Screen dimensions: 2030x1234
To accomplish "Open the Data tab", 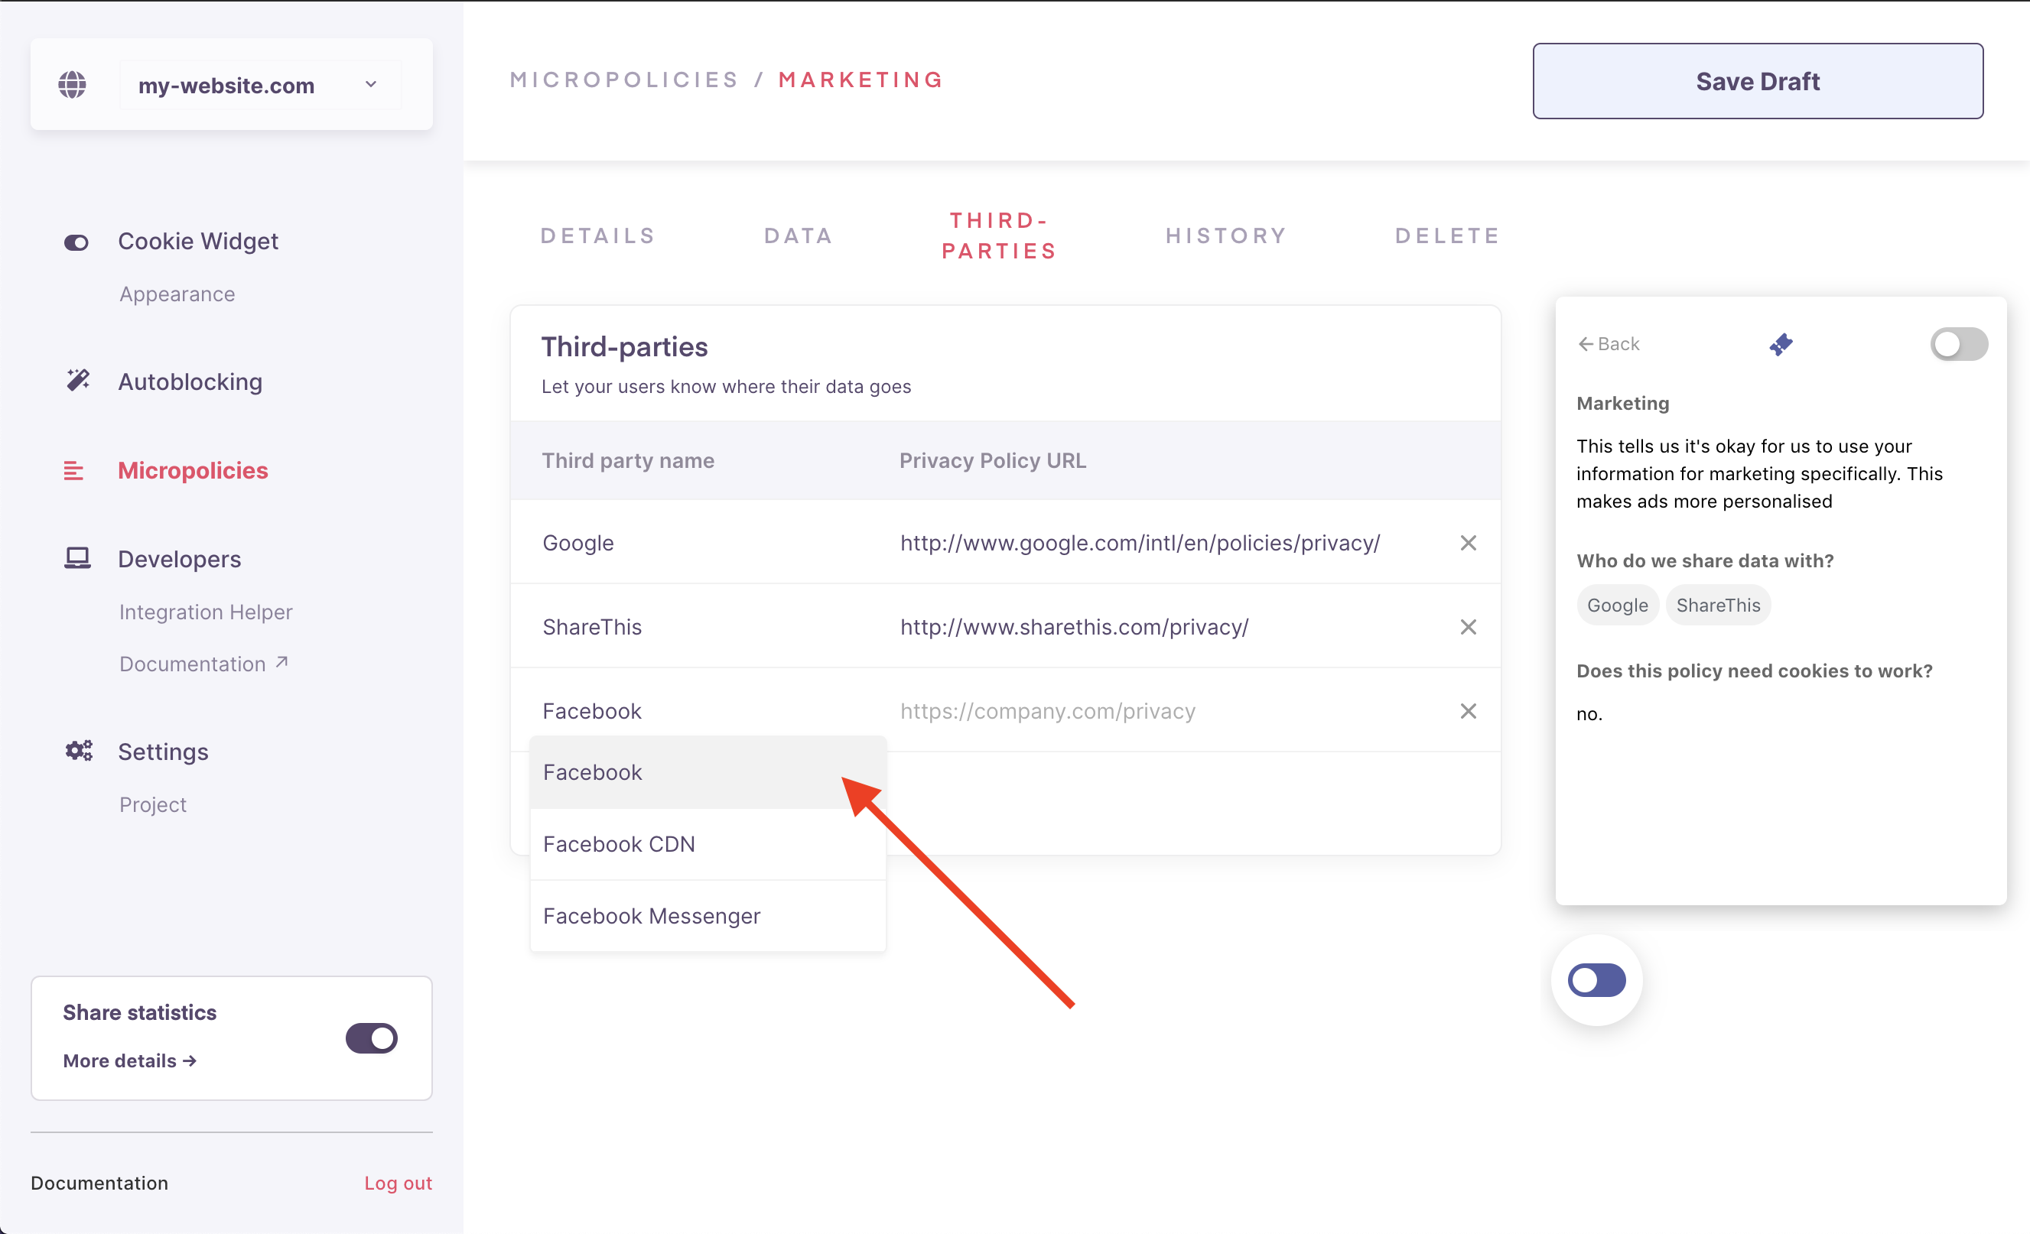I will [x=798, y=235].
